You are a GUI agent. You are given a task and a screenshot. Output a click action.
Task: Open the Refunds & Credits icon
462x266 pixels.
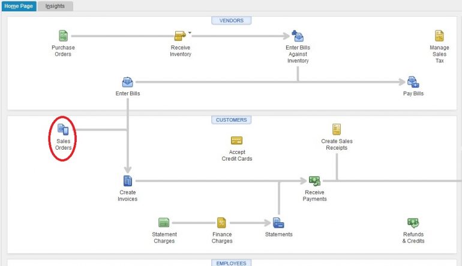tap(413, 222)
